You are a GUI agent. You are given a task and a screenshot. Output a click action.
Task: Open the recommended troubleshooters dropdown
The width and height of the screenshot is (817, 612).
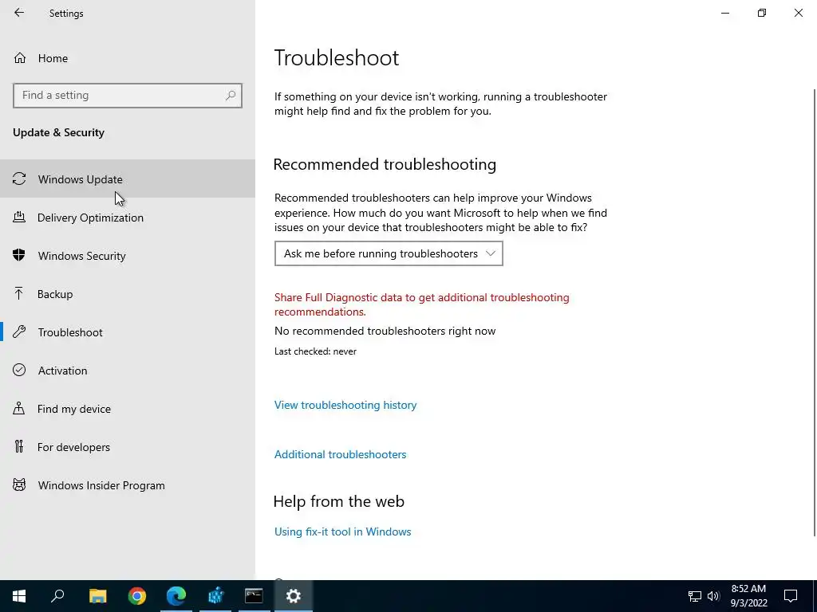click(389, 253)
